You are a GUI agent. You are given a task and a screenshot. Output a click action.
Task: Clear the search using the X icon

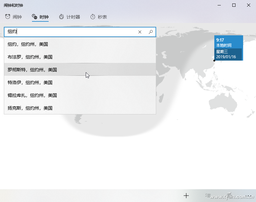[140, 32]
